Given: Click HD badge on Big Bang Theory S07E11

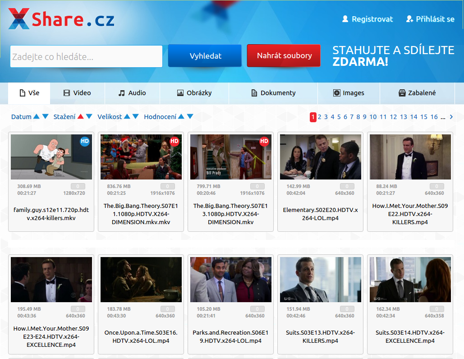Looking at the screenshot, I should tap(175, 141).
